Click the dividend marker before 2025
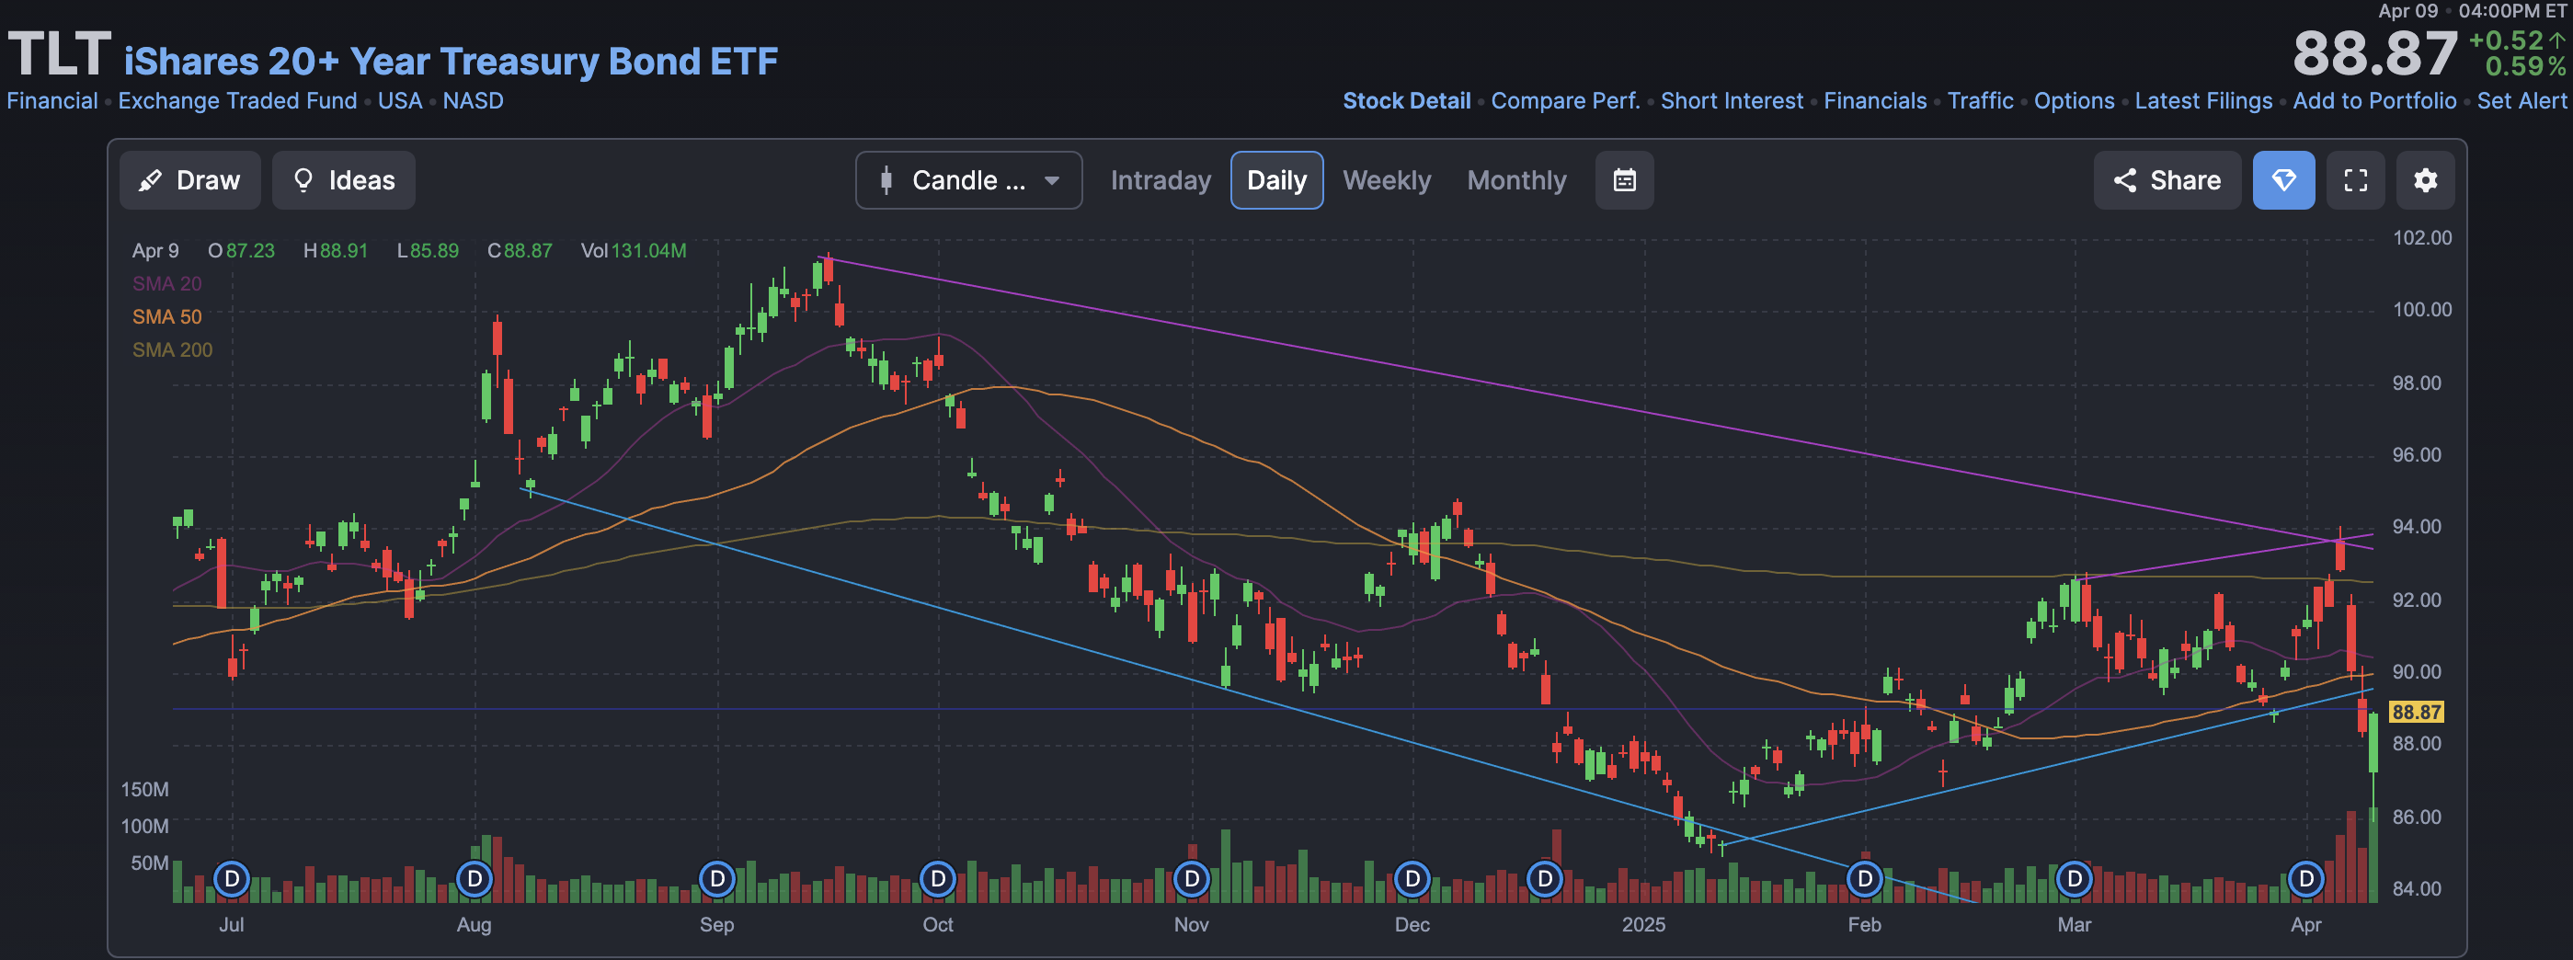This screenshot has width=2573, height=960. click(x=1545, y=879)
